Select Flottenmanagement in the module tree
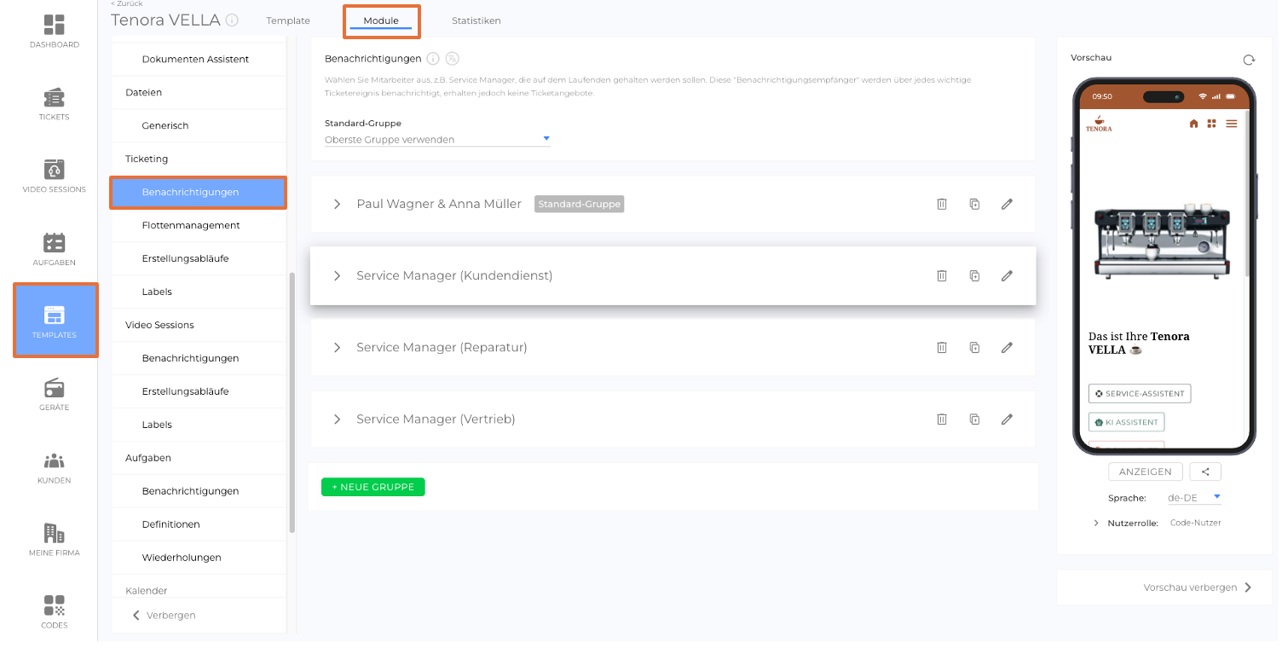 pyautogui.click(x=191, y=225)
